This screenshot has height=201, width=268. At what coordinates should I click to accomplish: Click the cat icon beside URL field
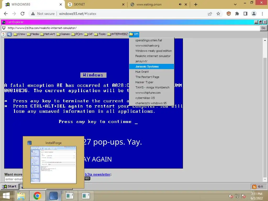coord(4,28)
